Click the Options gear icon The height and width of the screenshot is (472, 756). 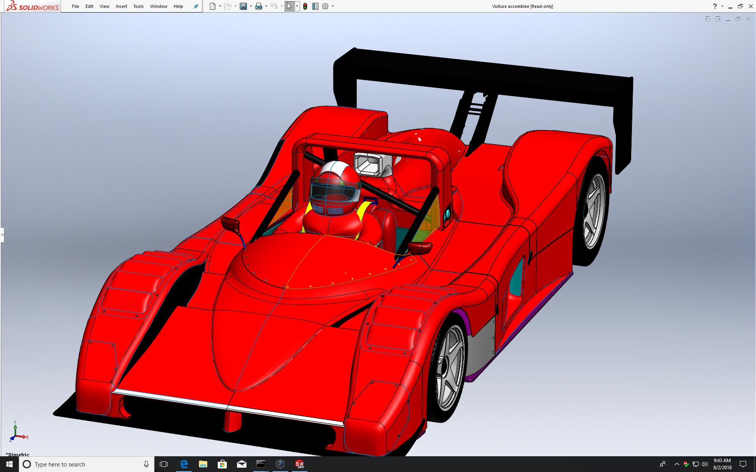325,6
